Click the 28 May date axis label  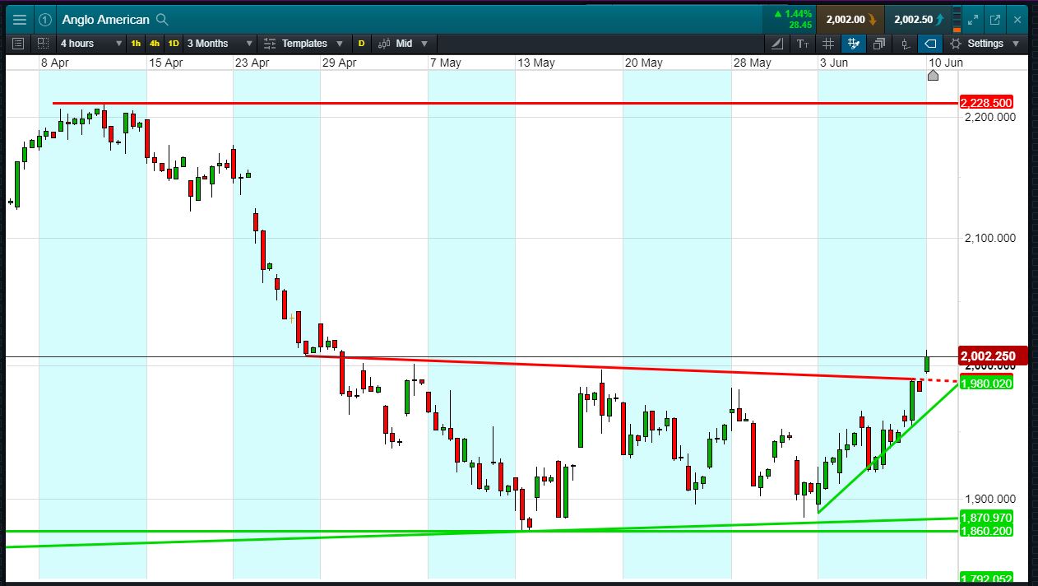752,63
